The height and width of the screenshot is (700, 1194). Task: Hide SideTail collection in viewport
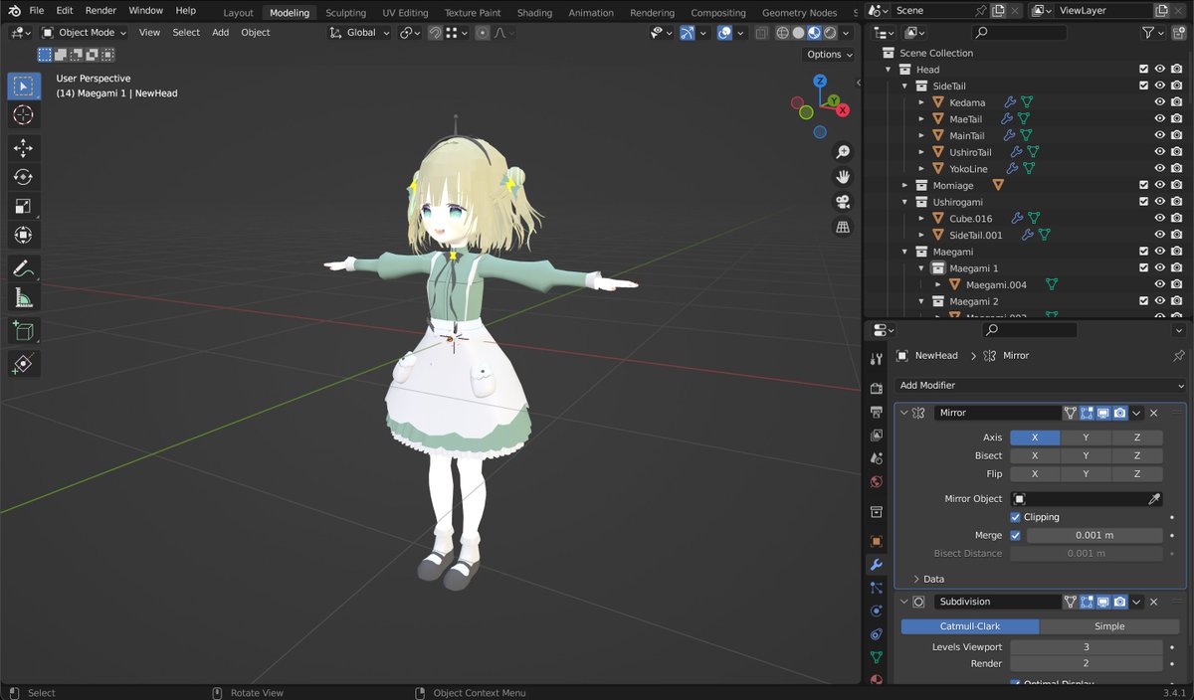point(1159,86)
